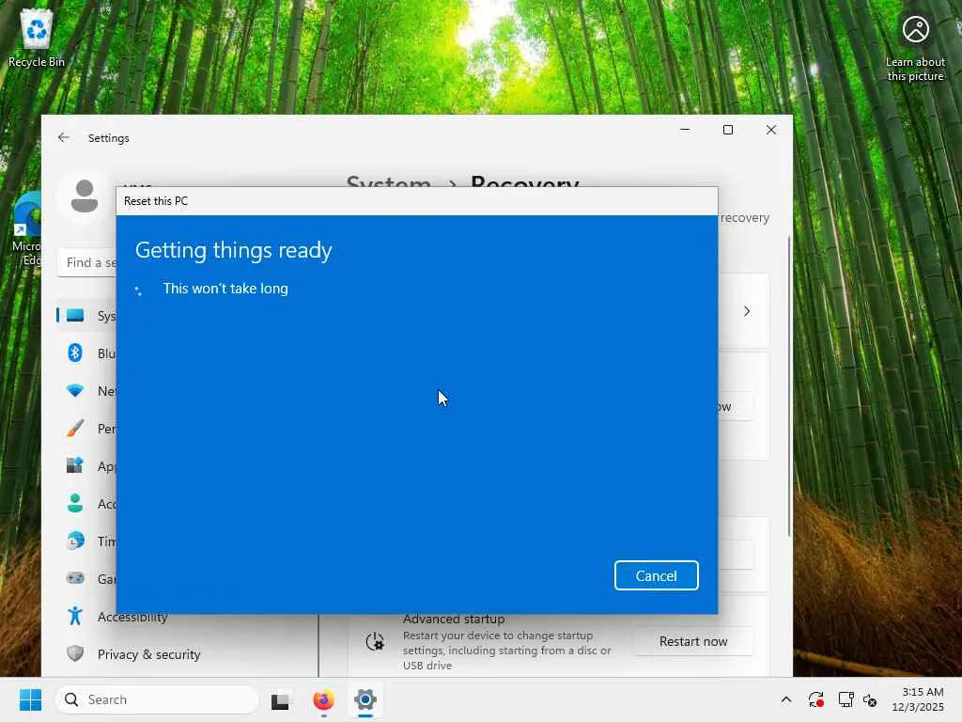The image size is (962, 722).
Task: Open the Windows Start menu
Action: (30, 699)
